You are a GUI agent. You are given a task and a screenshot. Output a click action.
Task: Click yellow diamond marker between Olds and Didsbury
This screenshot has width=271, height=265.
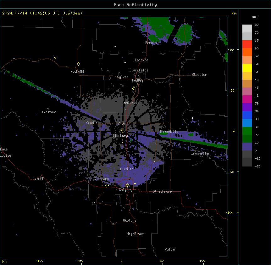[x=122, y=131]
